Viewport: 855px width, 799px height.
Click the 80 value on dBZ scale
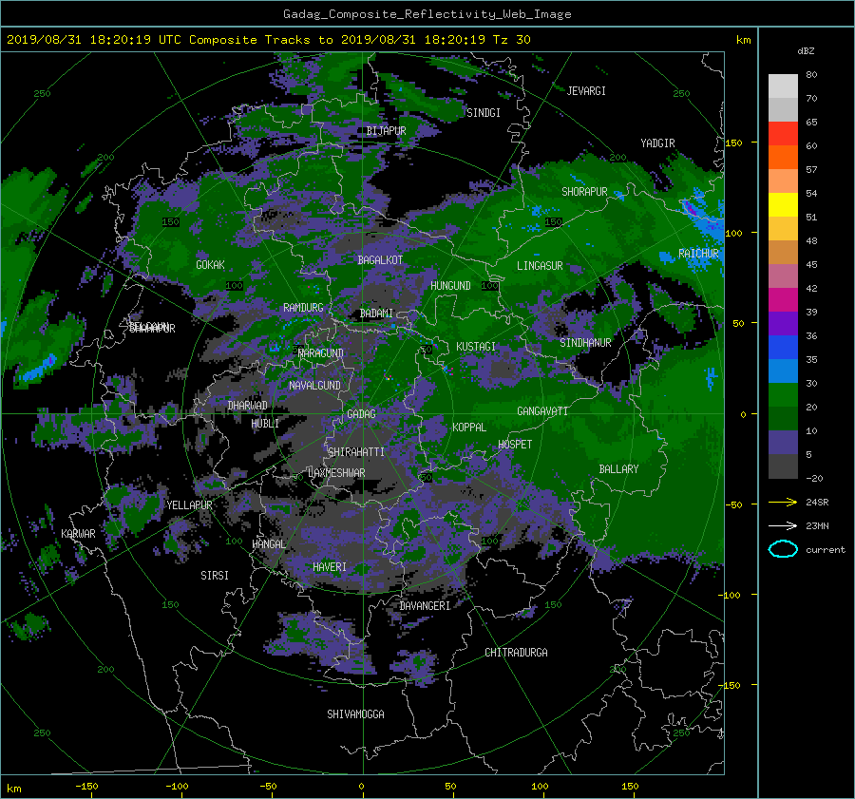tap(811, 75)
